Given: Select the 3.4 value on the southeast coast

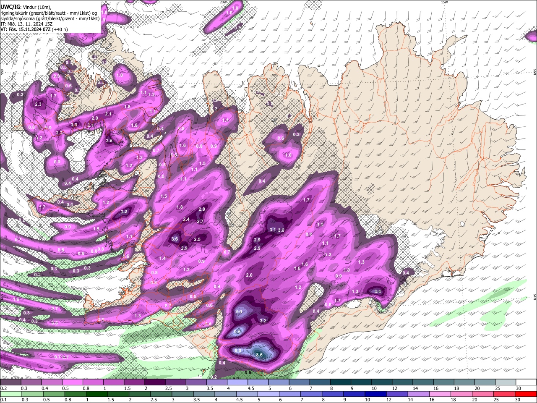Looking at the screenshot, I should click(x=378, y=291).
